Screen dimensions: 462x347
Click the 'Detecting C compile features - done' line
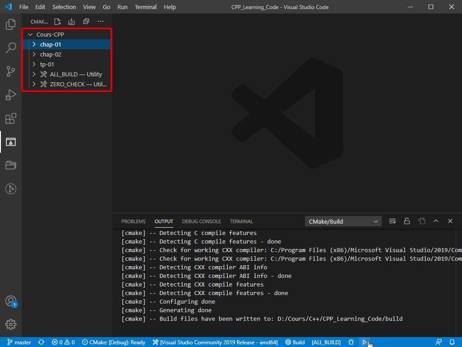[201, 241]
